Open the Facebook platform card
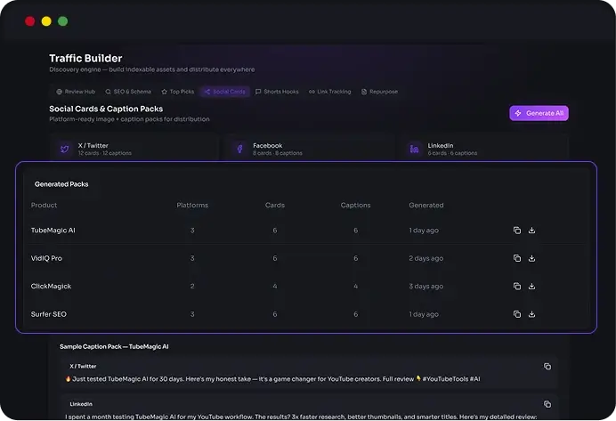 (309, 148)
